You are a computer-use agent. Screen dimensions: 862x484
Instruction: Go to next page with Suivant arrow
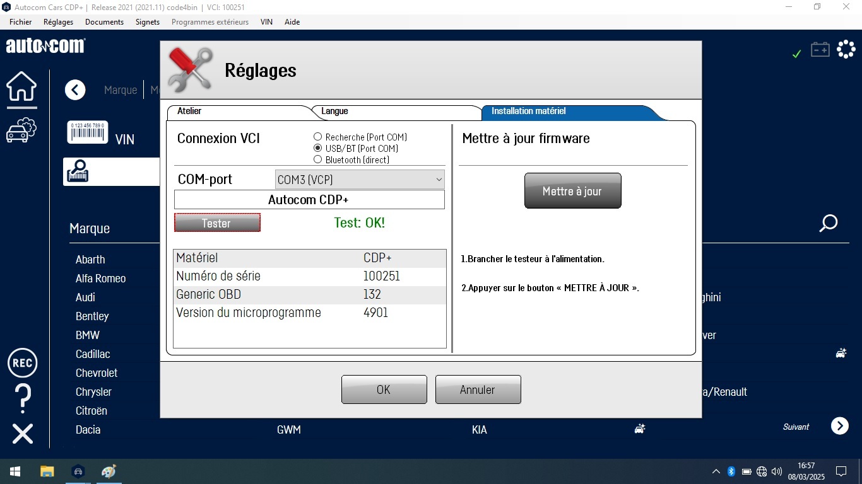pos(840,426)
